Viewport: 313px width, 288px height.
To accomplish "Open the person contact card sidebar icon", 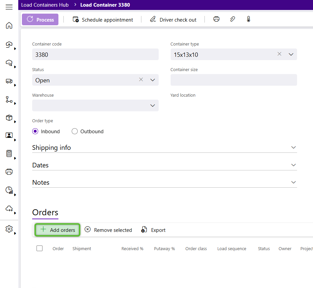I will point(9,136).
